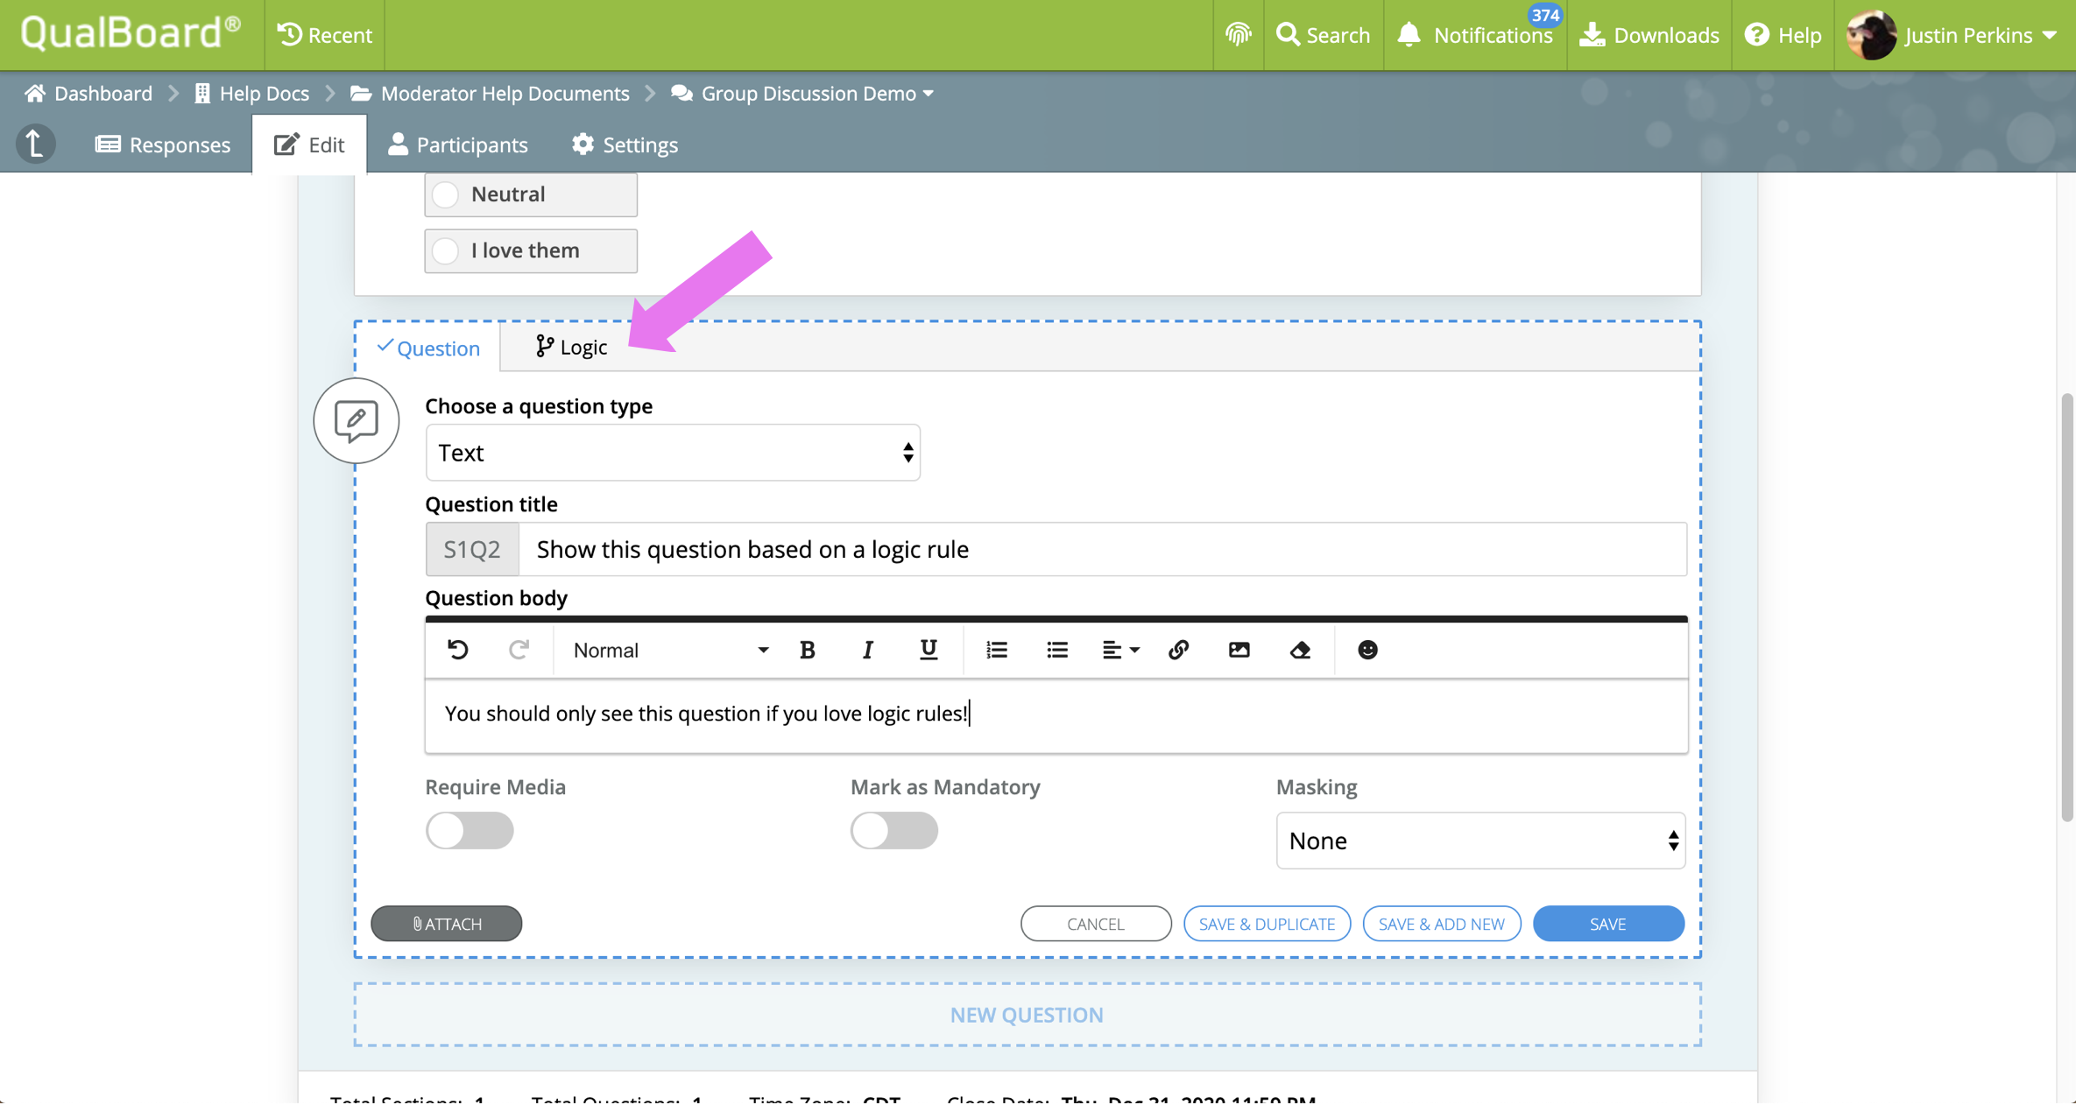The image size is (2076, 1105).
Task: Toggle bold formatting in question body
Action: click(807, 650)
